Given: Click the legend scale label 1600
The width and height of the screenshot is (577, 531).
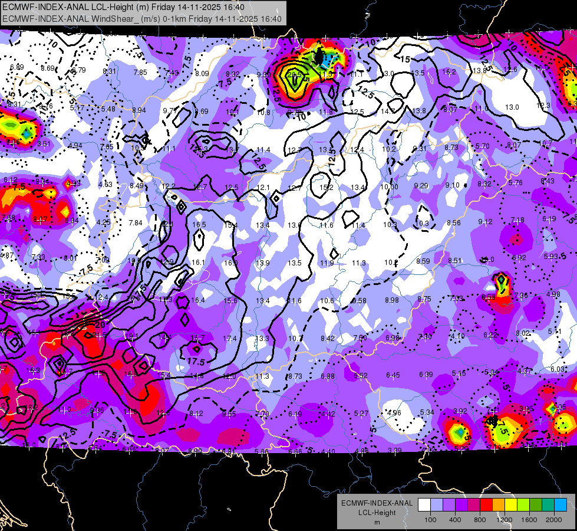Looking at the screenshot, I should pyautogui.click(x=529, y=520).
